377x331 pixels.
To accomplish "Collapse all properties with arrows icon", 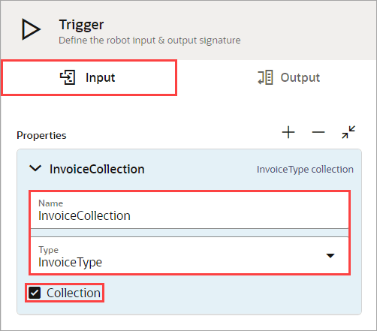I will pyautogui.click(x=348, y=132).
